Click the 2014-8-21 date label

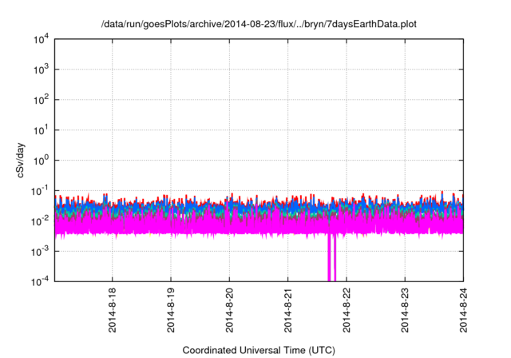[287, 310]
